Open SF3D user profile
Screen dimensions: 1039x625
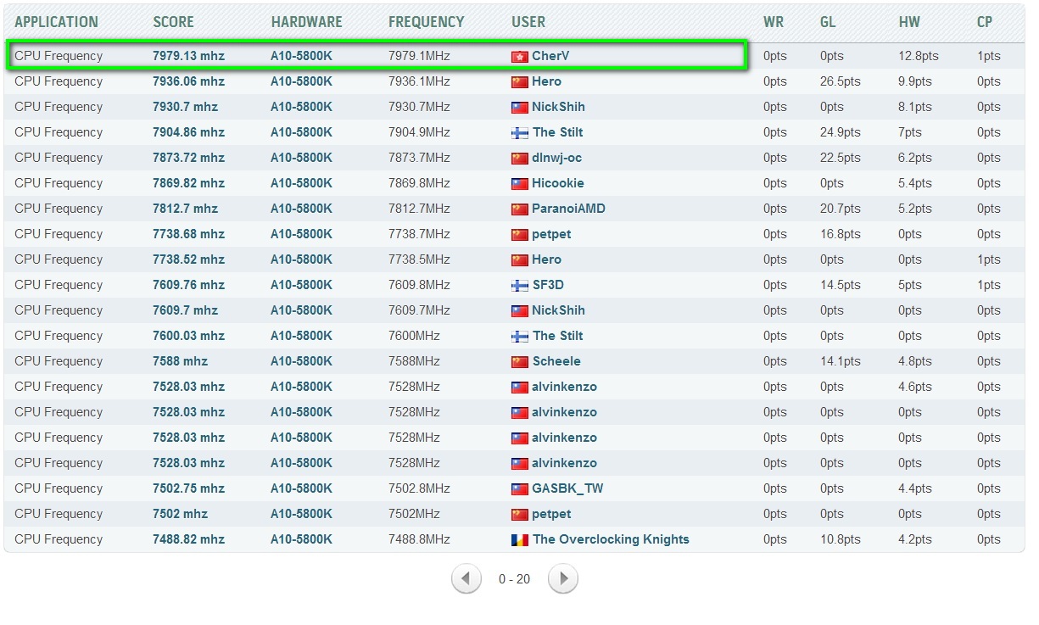(x=548, y=285)
